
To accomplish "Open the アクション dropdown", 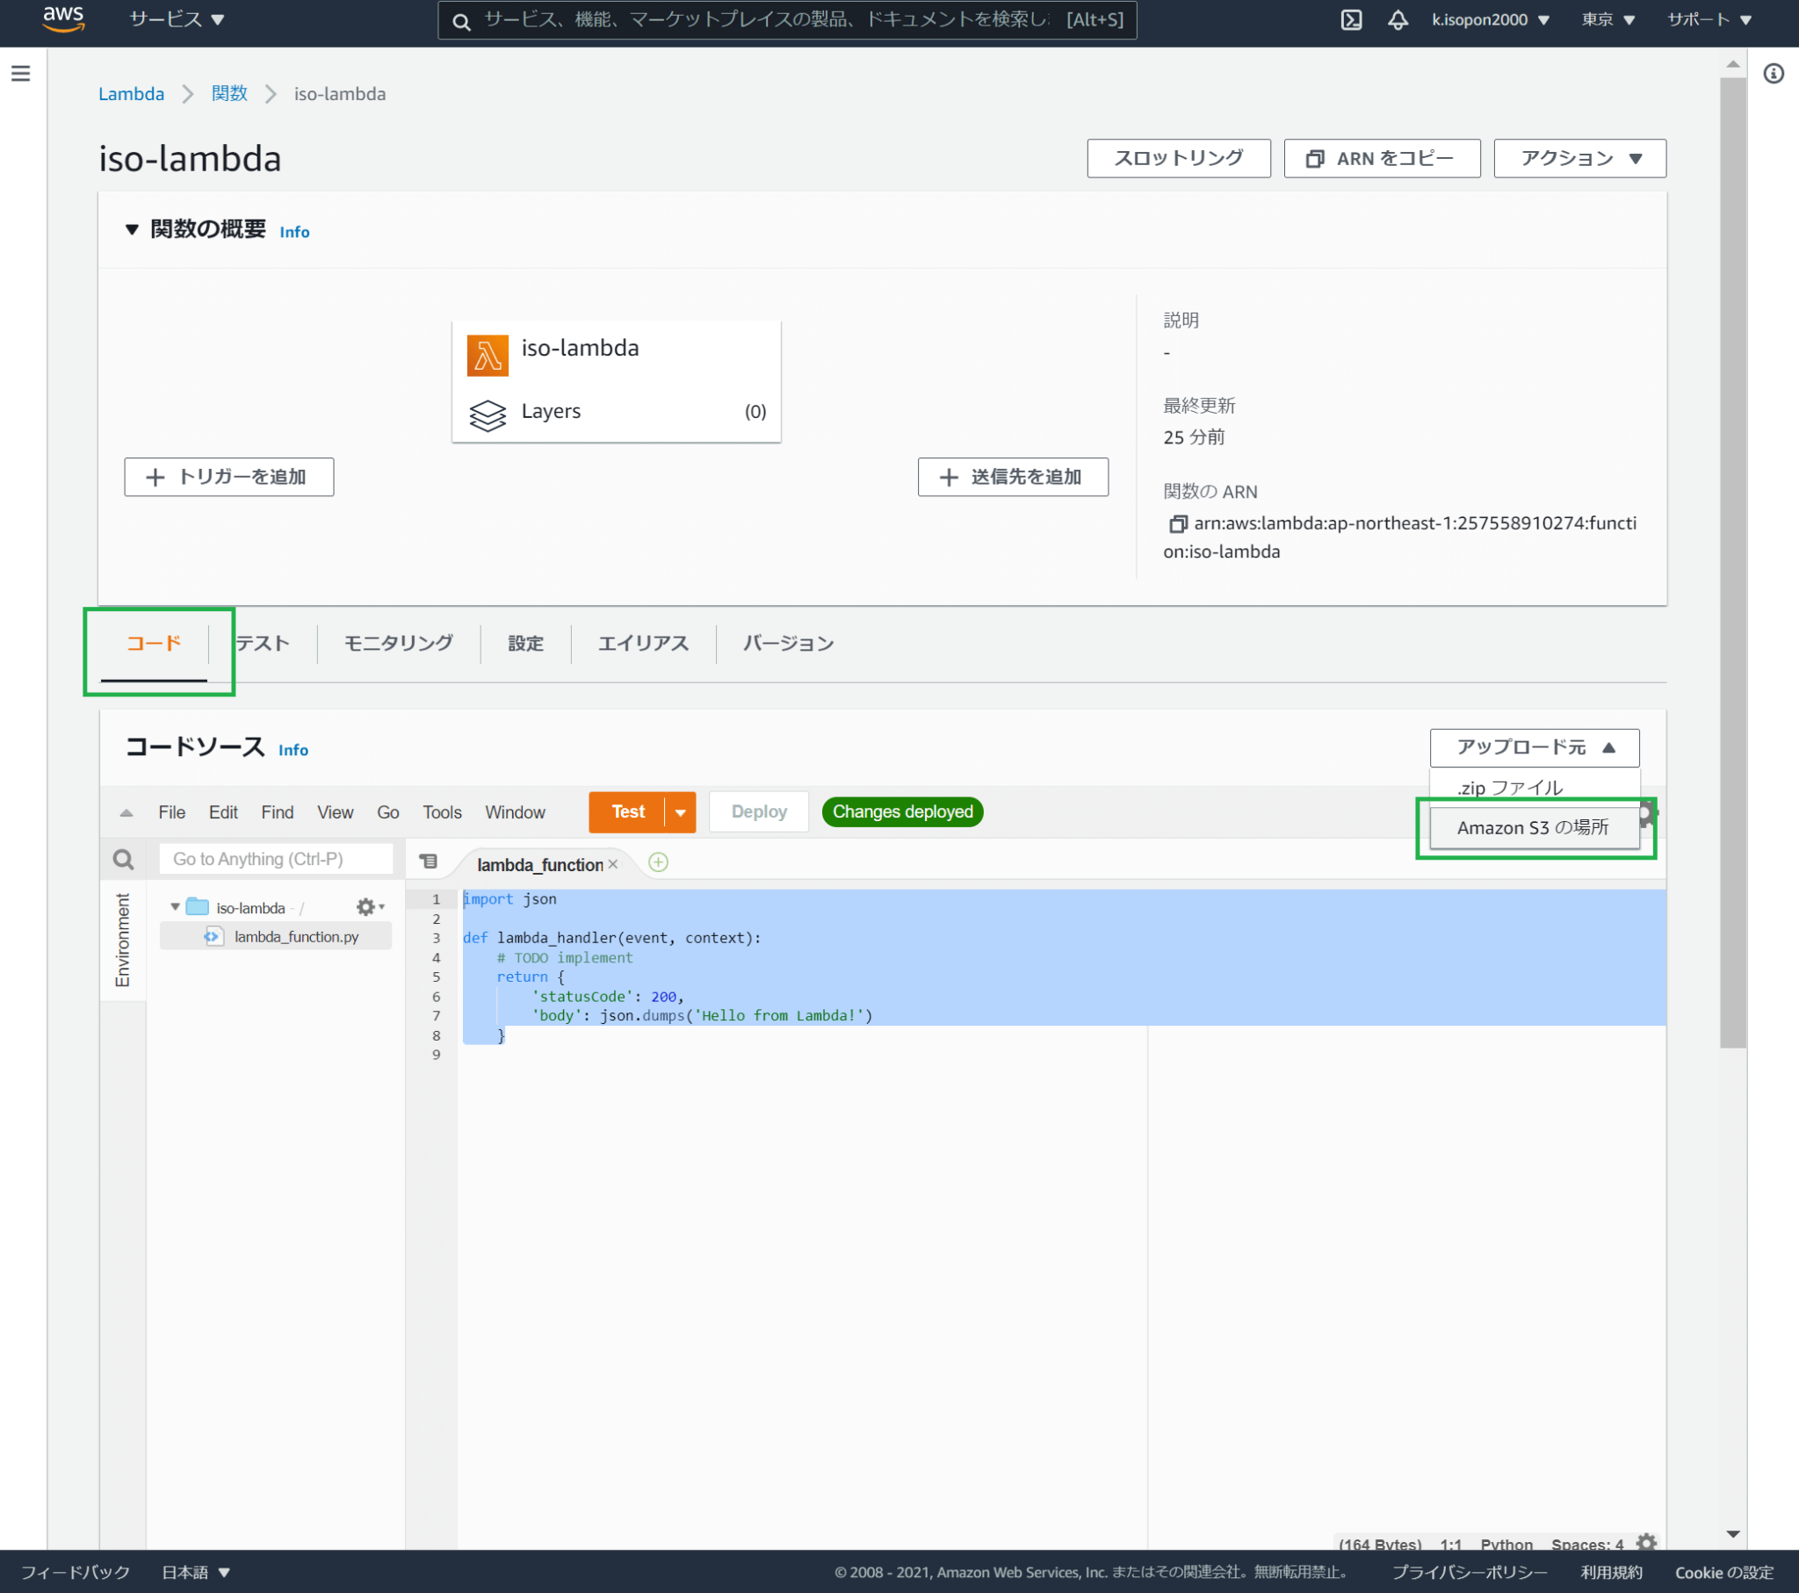I will tap(1579, 158).
